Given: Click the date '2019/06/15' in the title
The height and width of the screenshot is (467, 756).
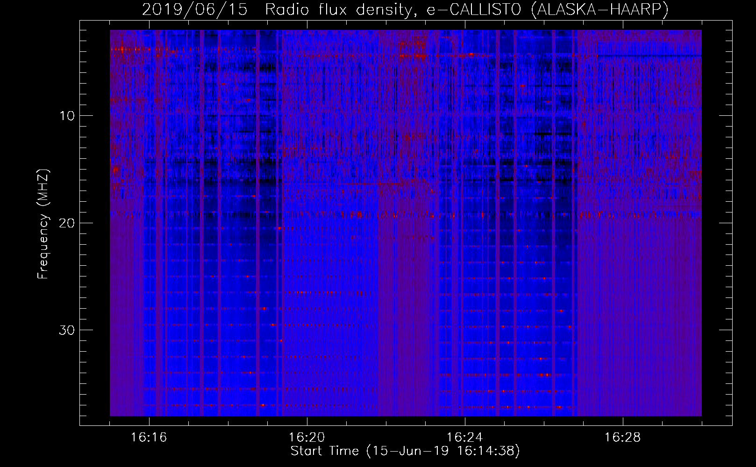Looking at the screenshot, I should 195,9.
